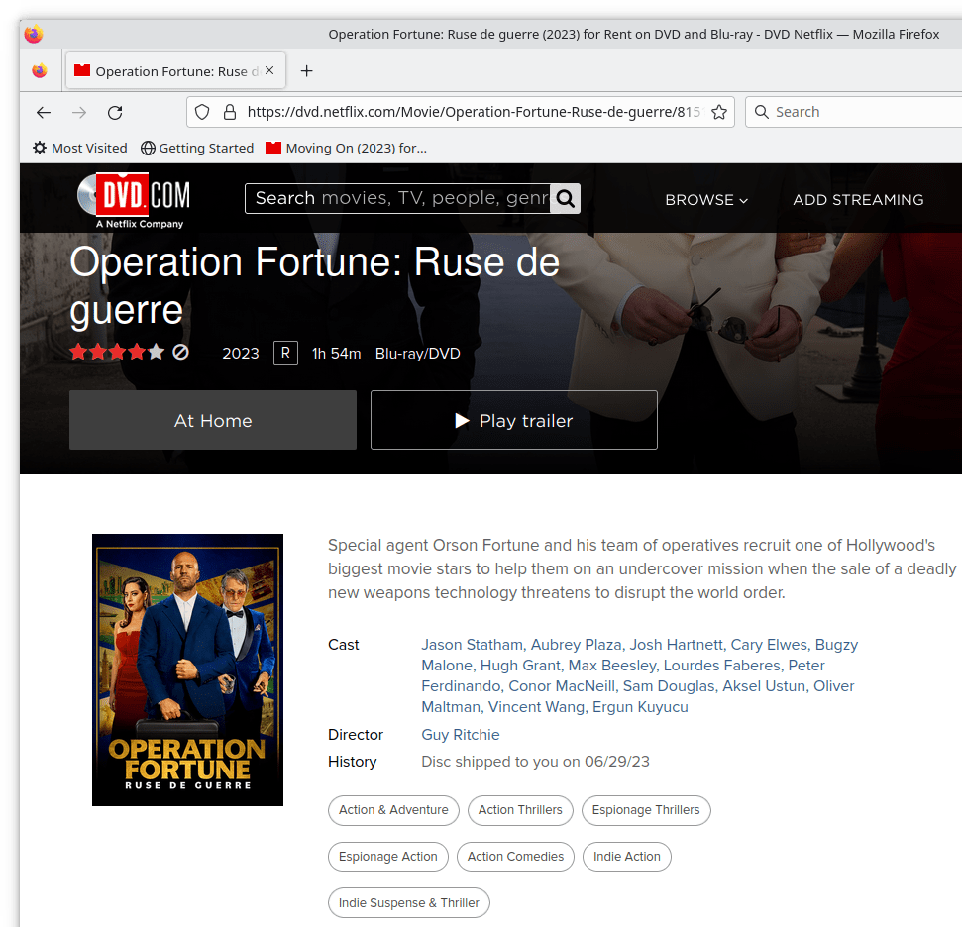Click the '1h 54m' runtime text
Screen dimensions: 962x927
tap(336, 354)
